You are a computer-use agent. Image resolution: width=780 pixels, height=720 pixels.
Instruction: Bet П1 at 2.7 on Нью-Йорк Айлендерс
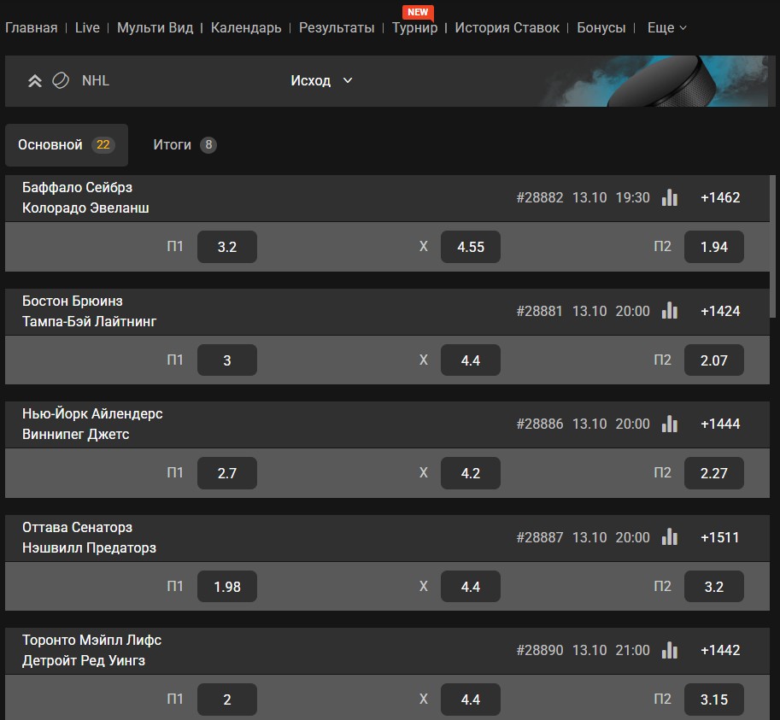(x=227, y=473)
